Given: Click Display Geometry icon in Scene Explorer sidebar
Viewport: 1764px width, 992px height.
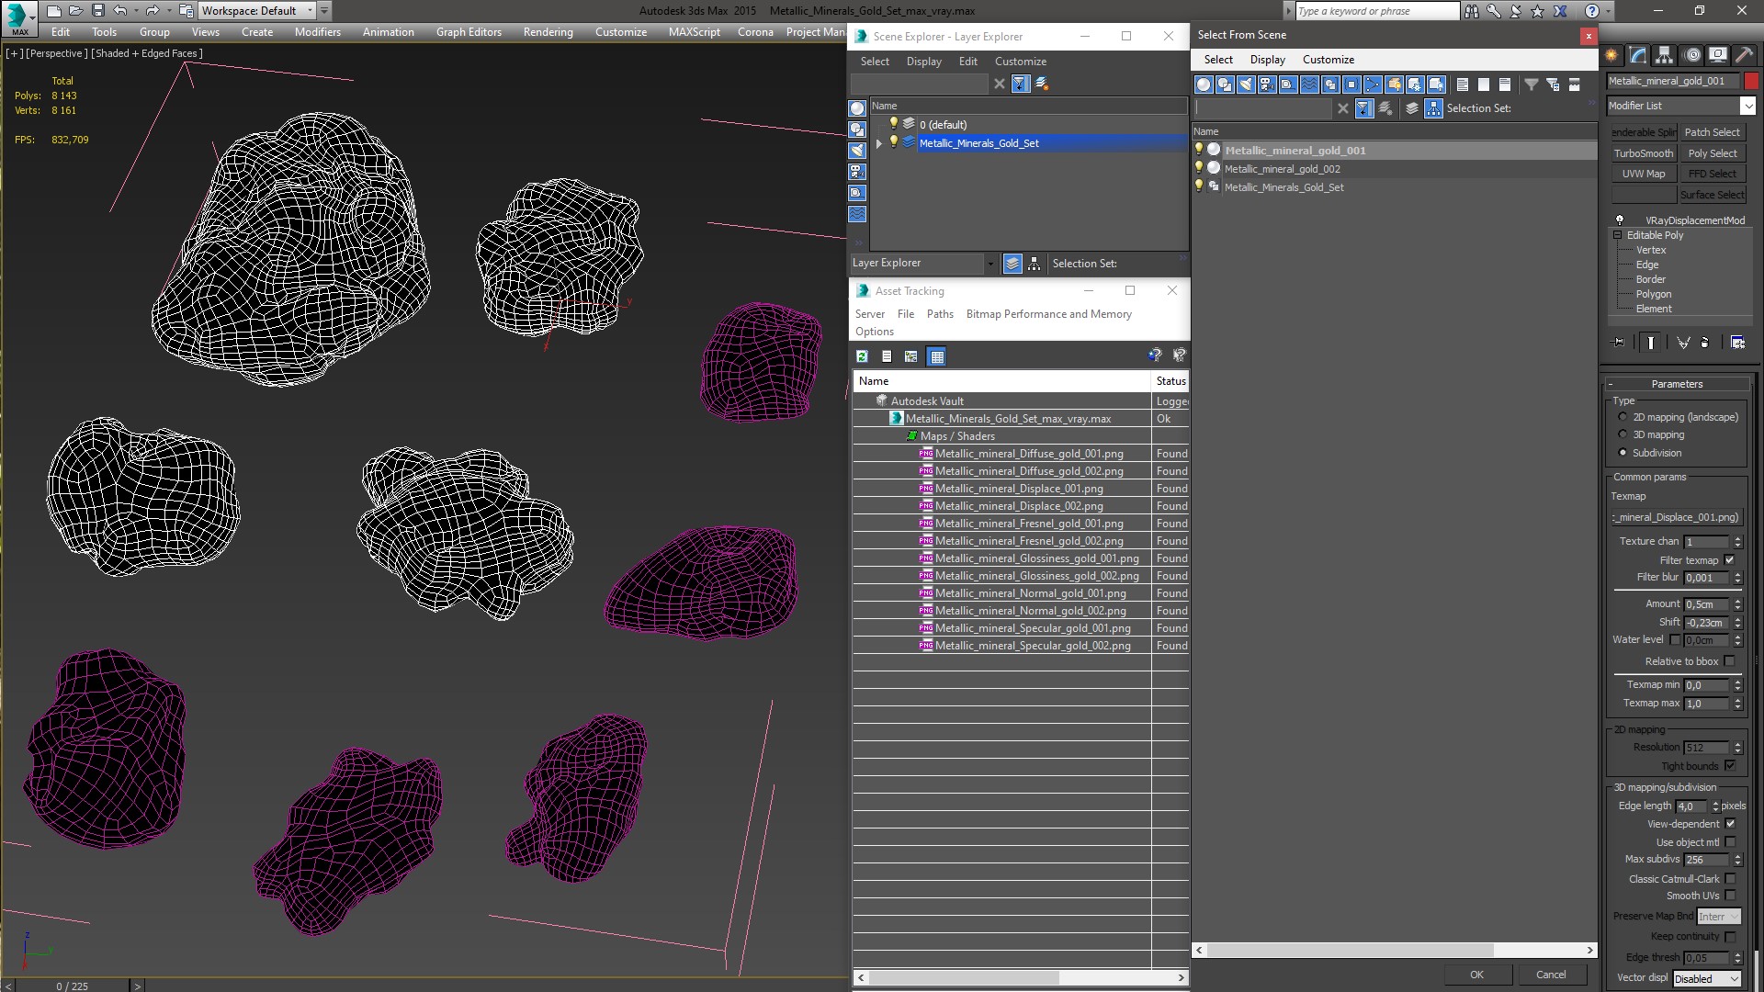Looking at the screenshot, I should (x=857, y=108).
